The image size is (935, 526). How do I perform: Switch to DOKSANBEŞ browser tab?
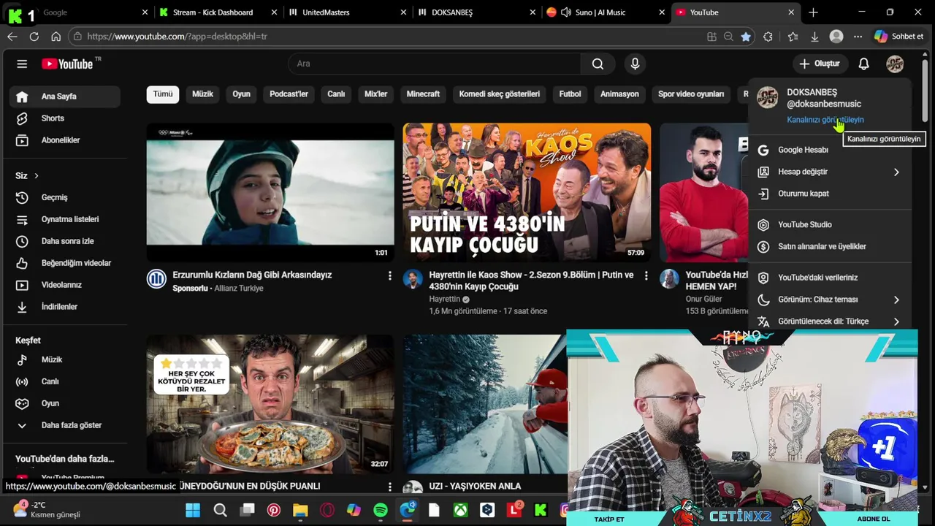452,12
